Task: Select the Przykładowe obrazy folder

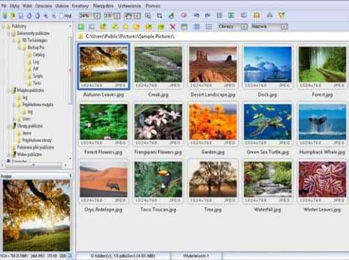Action: (x=37, y=140)
